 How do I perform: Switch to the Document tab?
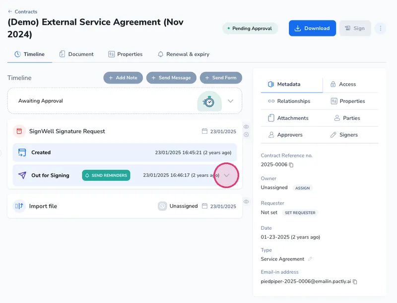pyautogui.click(x=76, y=54)
